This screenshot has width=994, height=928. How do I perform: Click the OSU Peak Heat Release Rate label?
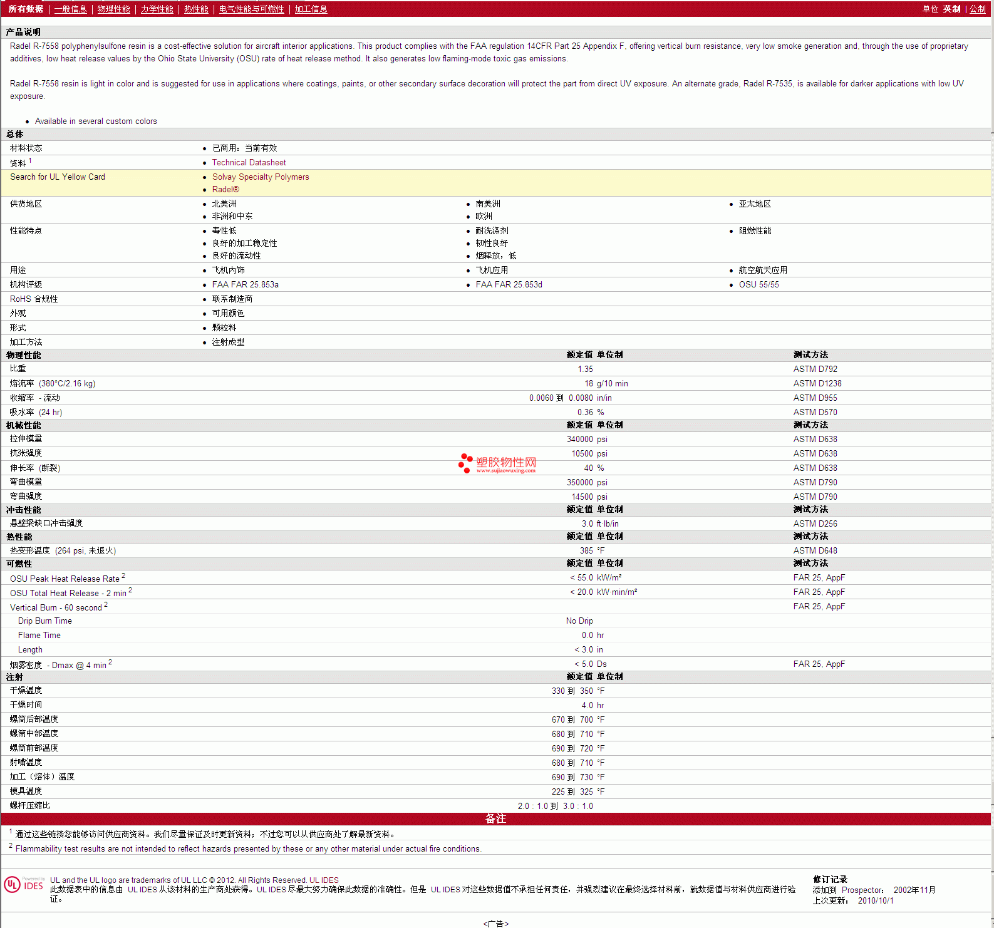tap(65, 579)
